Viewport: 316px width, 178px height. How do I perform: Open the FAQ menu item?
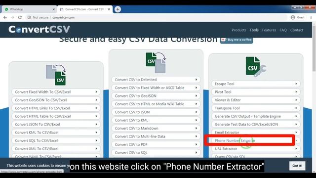click(x=283, y=30)
